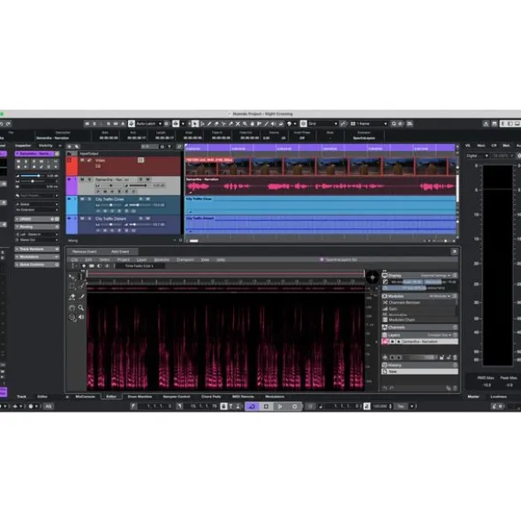This screenshot has height=522, width=521.
Task: Switch to the Chord Pads tab
Action: click(211, 397)
